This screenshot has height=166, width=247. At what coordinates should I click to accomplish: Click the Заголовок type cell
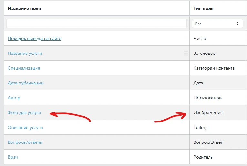click(x=204, y=53)
